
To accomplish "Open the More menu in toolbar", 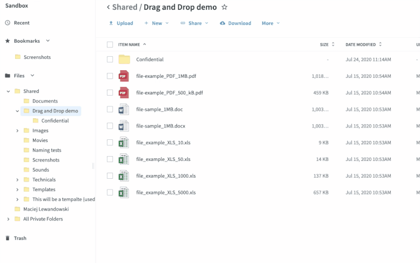I will (x=270, y=23).
